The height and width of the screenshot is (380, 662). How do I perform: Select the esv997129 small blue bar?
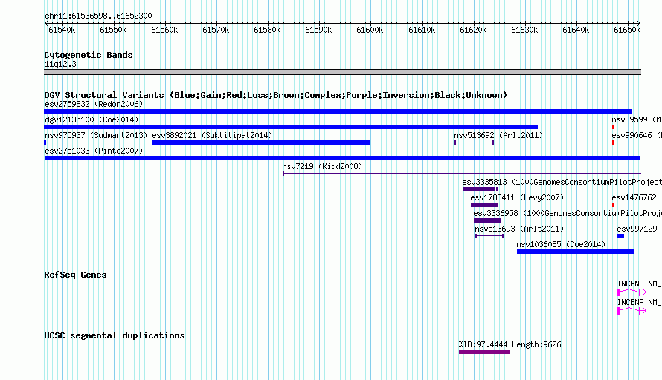620,236
